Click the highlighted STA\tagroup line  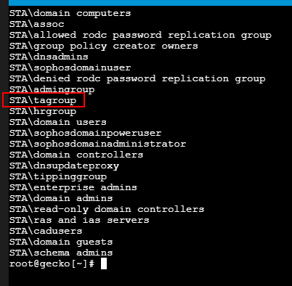43,101
